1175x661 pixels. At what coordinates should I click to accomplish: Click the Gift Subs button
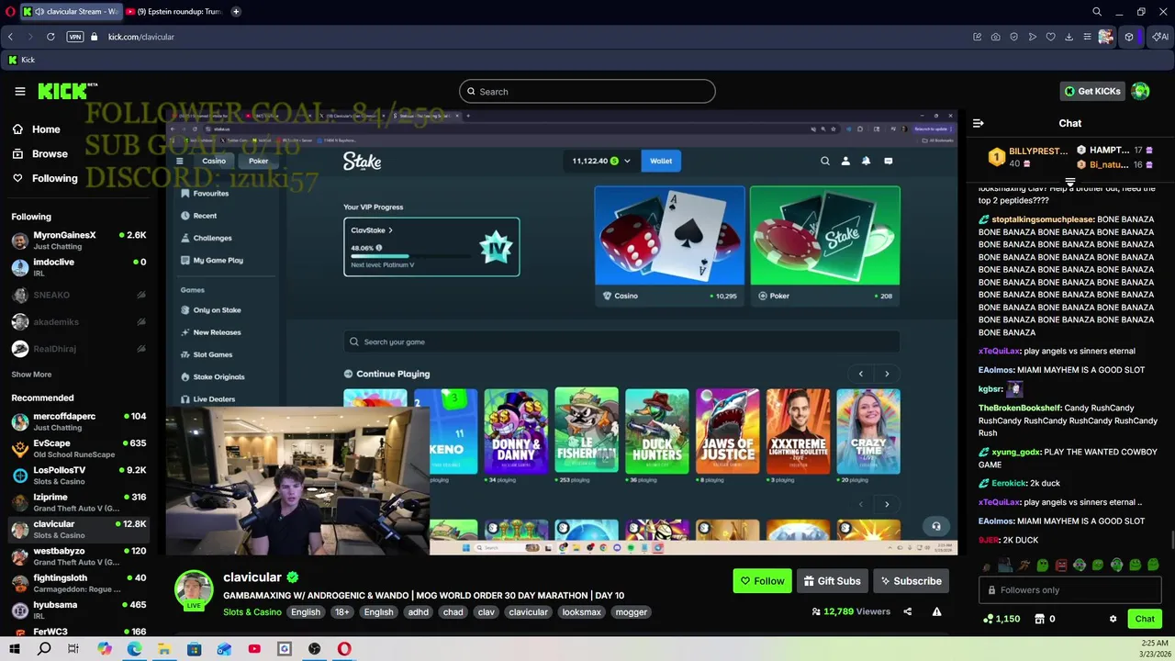coord(832,581)
